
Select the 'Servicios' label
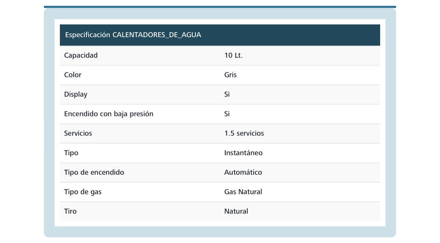coord(78,133)
